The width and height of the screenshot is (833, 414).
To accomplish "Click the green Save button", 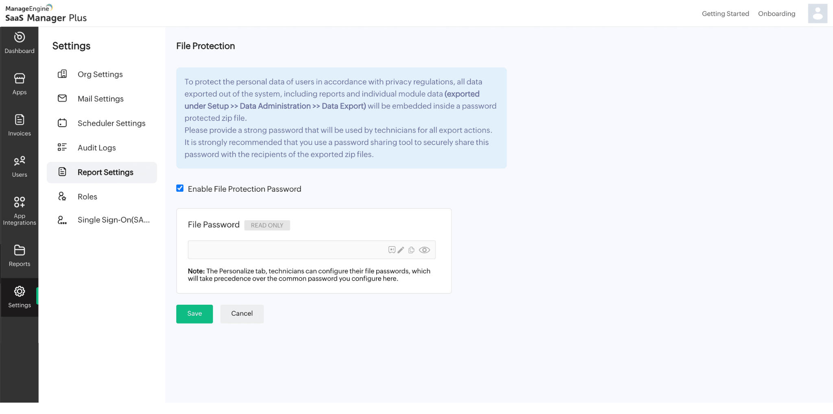I will pos(194,314).
